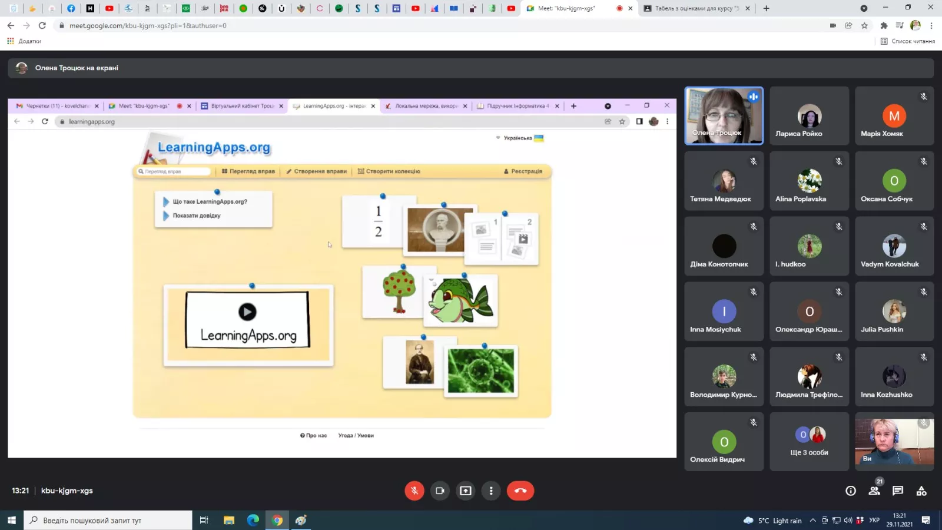The image size is (942, 530).
Task: Open a new Chrome tab
Action: 766,8
